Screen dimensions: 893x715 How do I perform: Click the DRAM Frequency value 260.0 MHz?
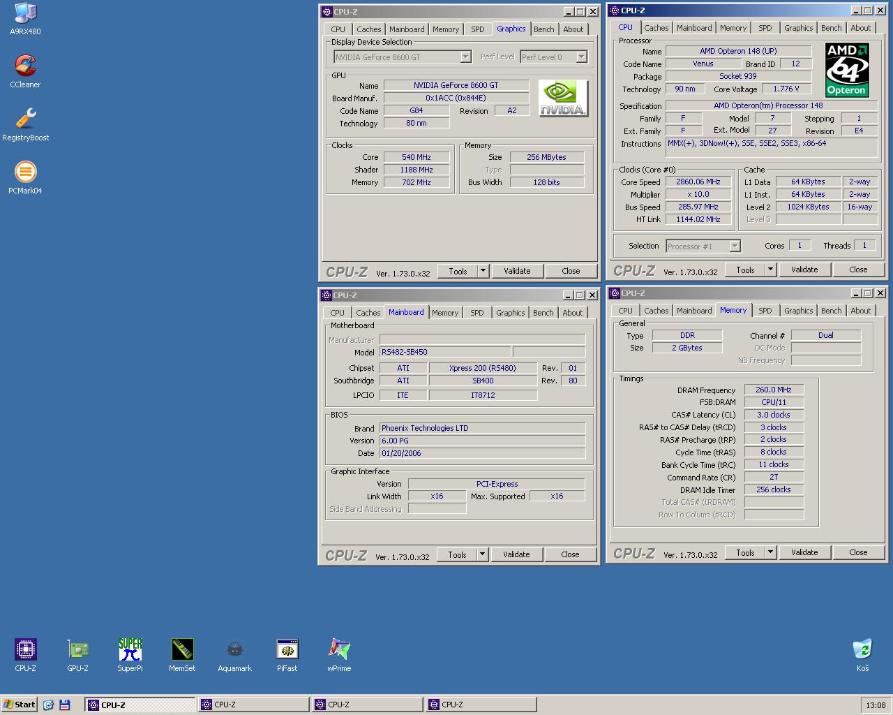[x=774, y=390]
